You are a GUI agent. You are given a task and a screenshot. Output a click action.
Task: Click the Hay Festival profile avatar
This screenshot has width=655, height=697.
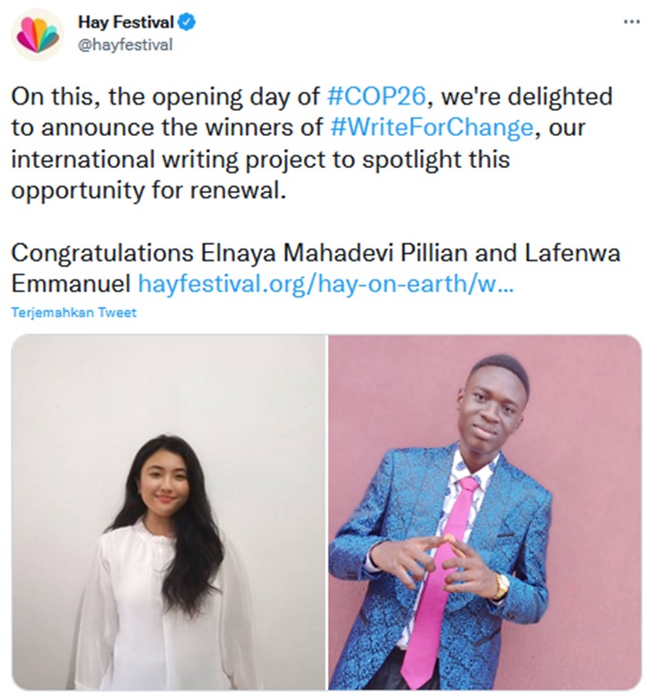coord(37,34)
